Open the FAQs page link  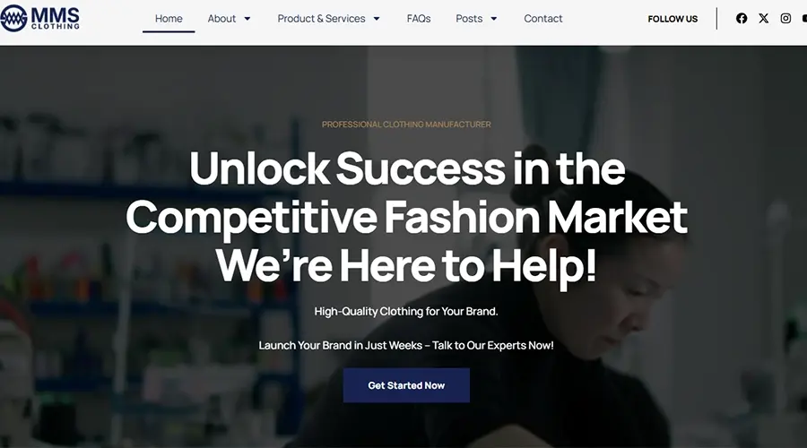(419, 19)
